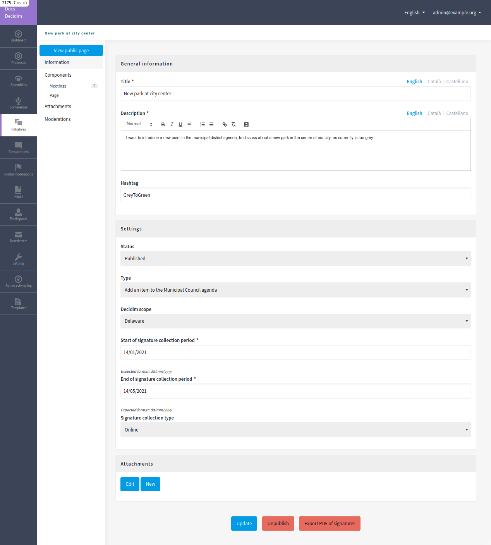
Task: Select English tab for Title
Action: pyautogui.click(x=414, y=81)
